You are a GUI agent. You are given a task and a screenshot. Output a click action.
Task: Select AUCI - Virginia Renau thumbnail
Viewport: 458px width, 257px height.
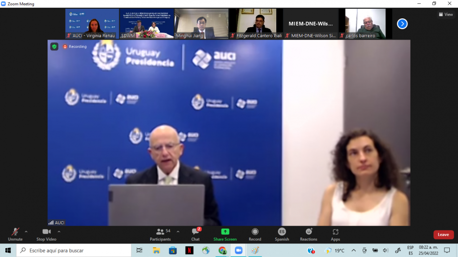(92, 24)
